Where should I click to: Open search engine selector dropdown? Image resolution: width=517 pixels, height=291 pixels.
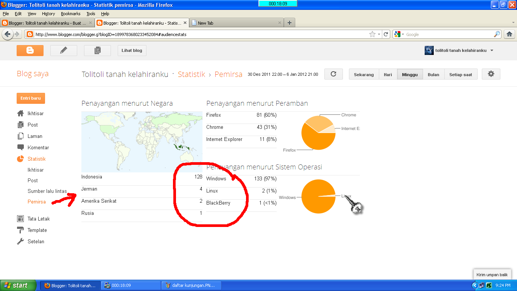click(x=399, y=34)
